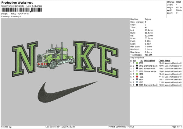183x129 pixels.
Task: Click the 'Max Stitch:' label
Action: pos(135,47)
